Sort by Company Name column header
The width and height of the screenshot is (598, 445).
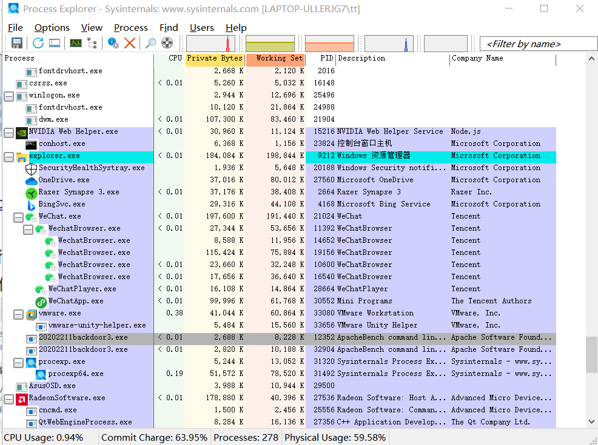tap(503, 58)
